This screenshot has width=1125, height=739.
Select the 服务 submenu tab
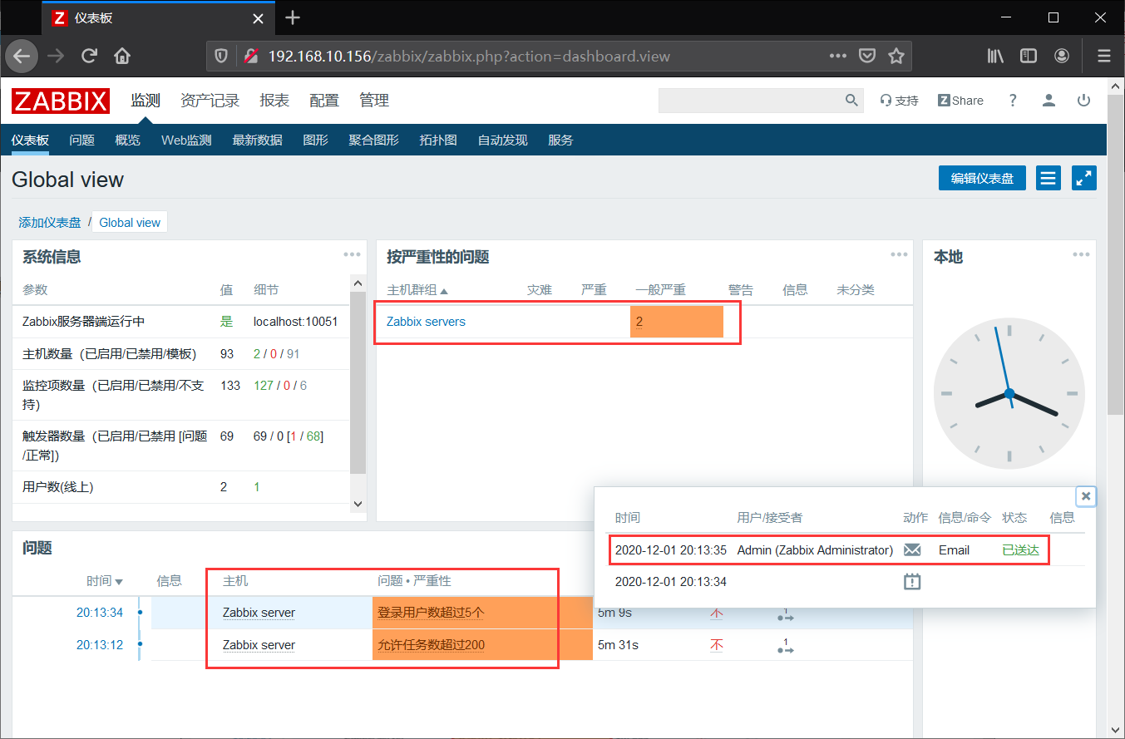[x=561, y=140]
